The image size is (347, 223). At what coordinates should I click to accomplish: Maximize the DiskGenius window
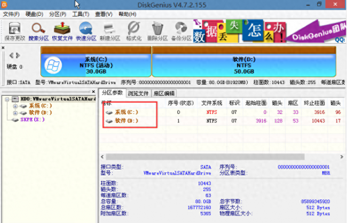click(x=319, y=4)
